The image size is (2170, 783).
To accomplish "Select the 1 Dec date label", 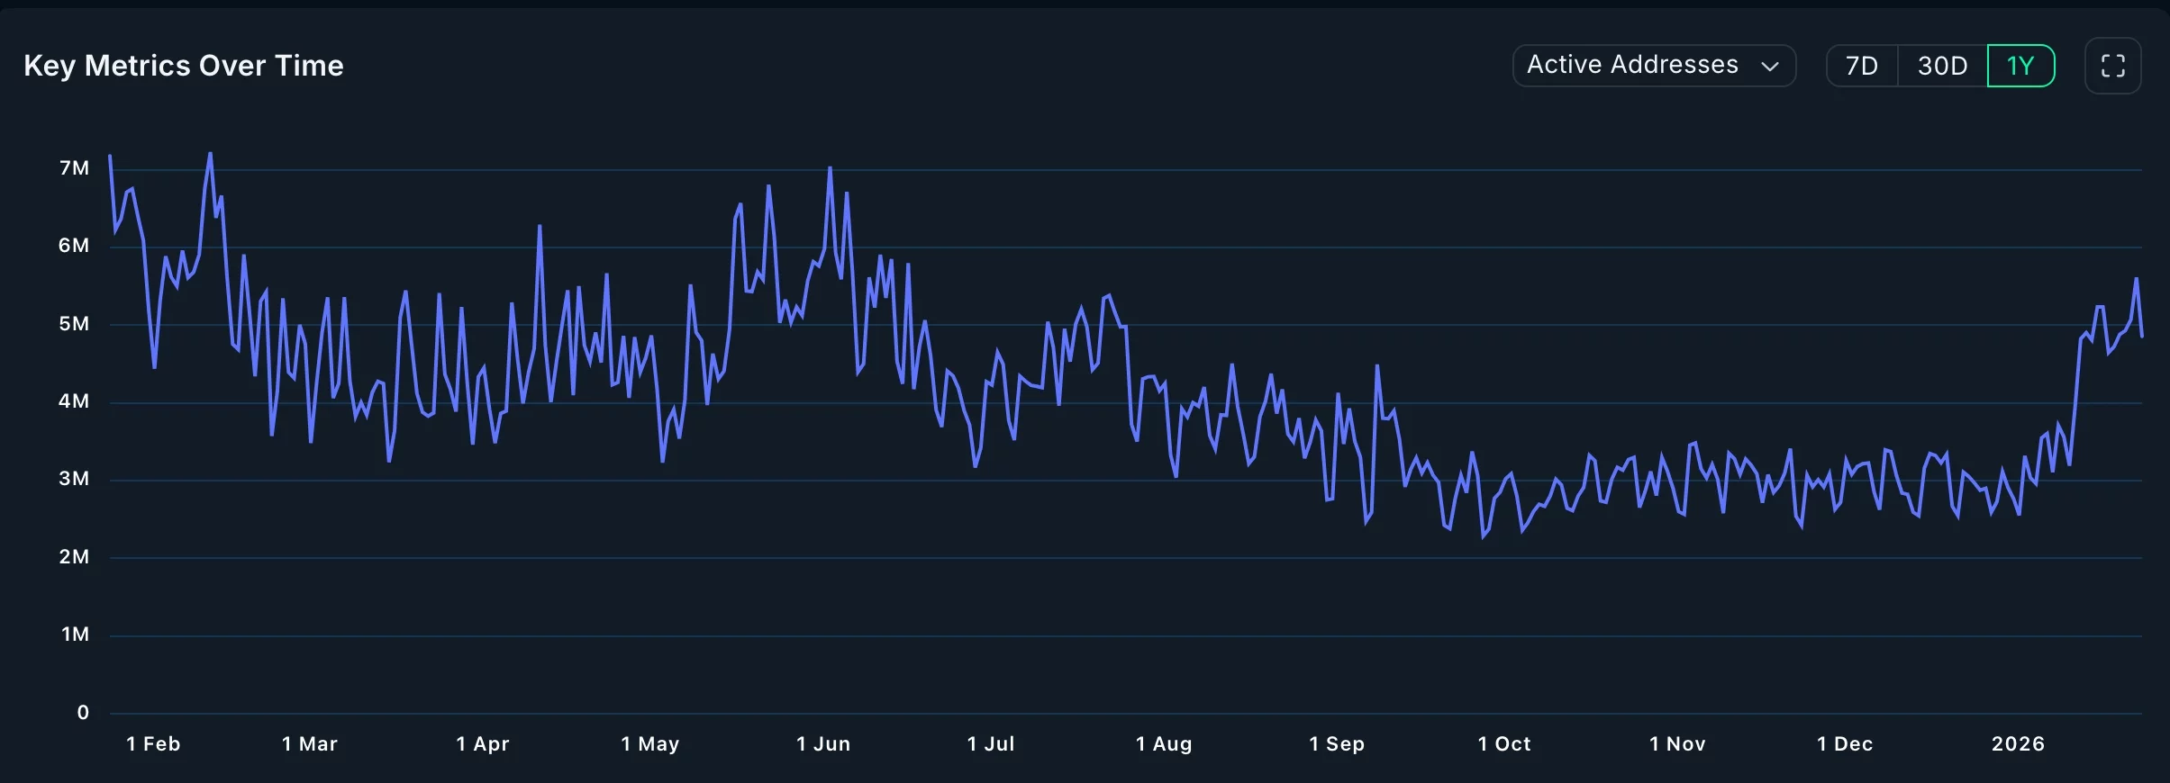I will (x=1845, y=743).
